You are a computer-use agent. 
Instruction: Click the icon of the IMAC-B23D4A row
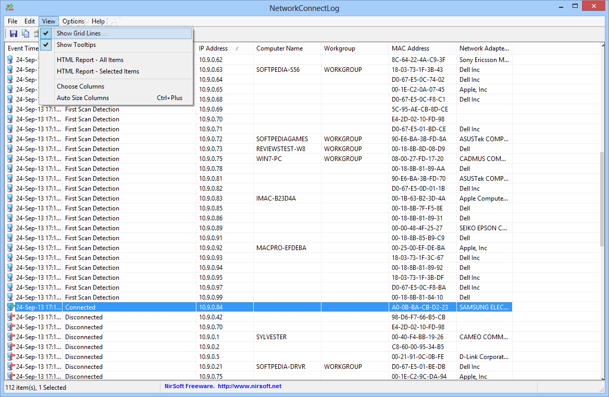(10, 198)
